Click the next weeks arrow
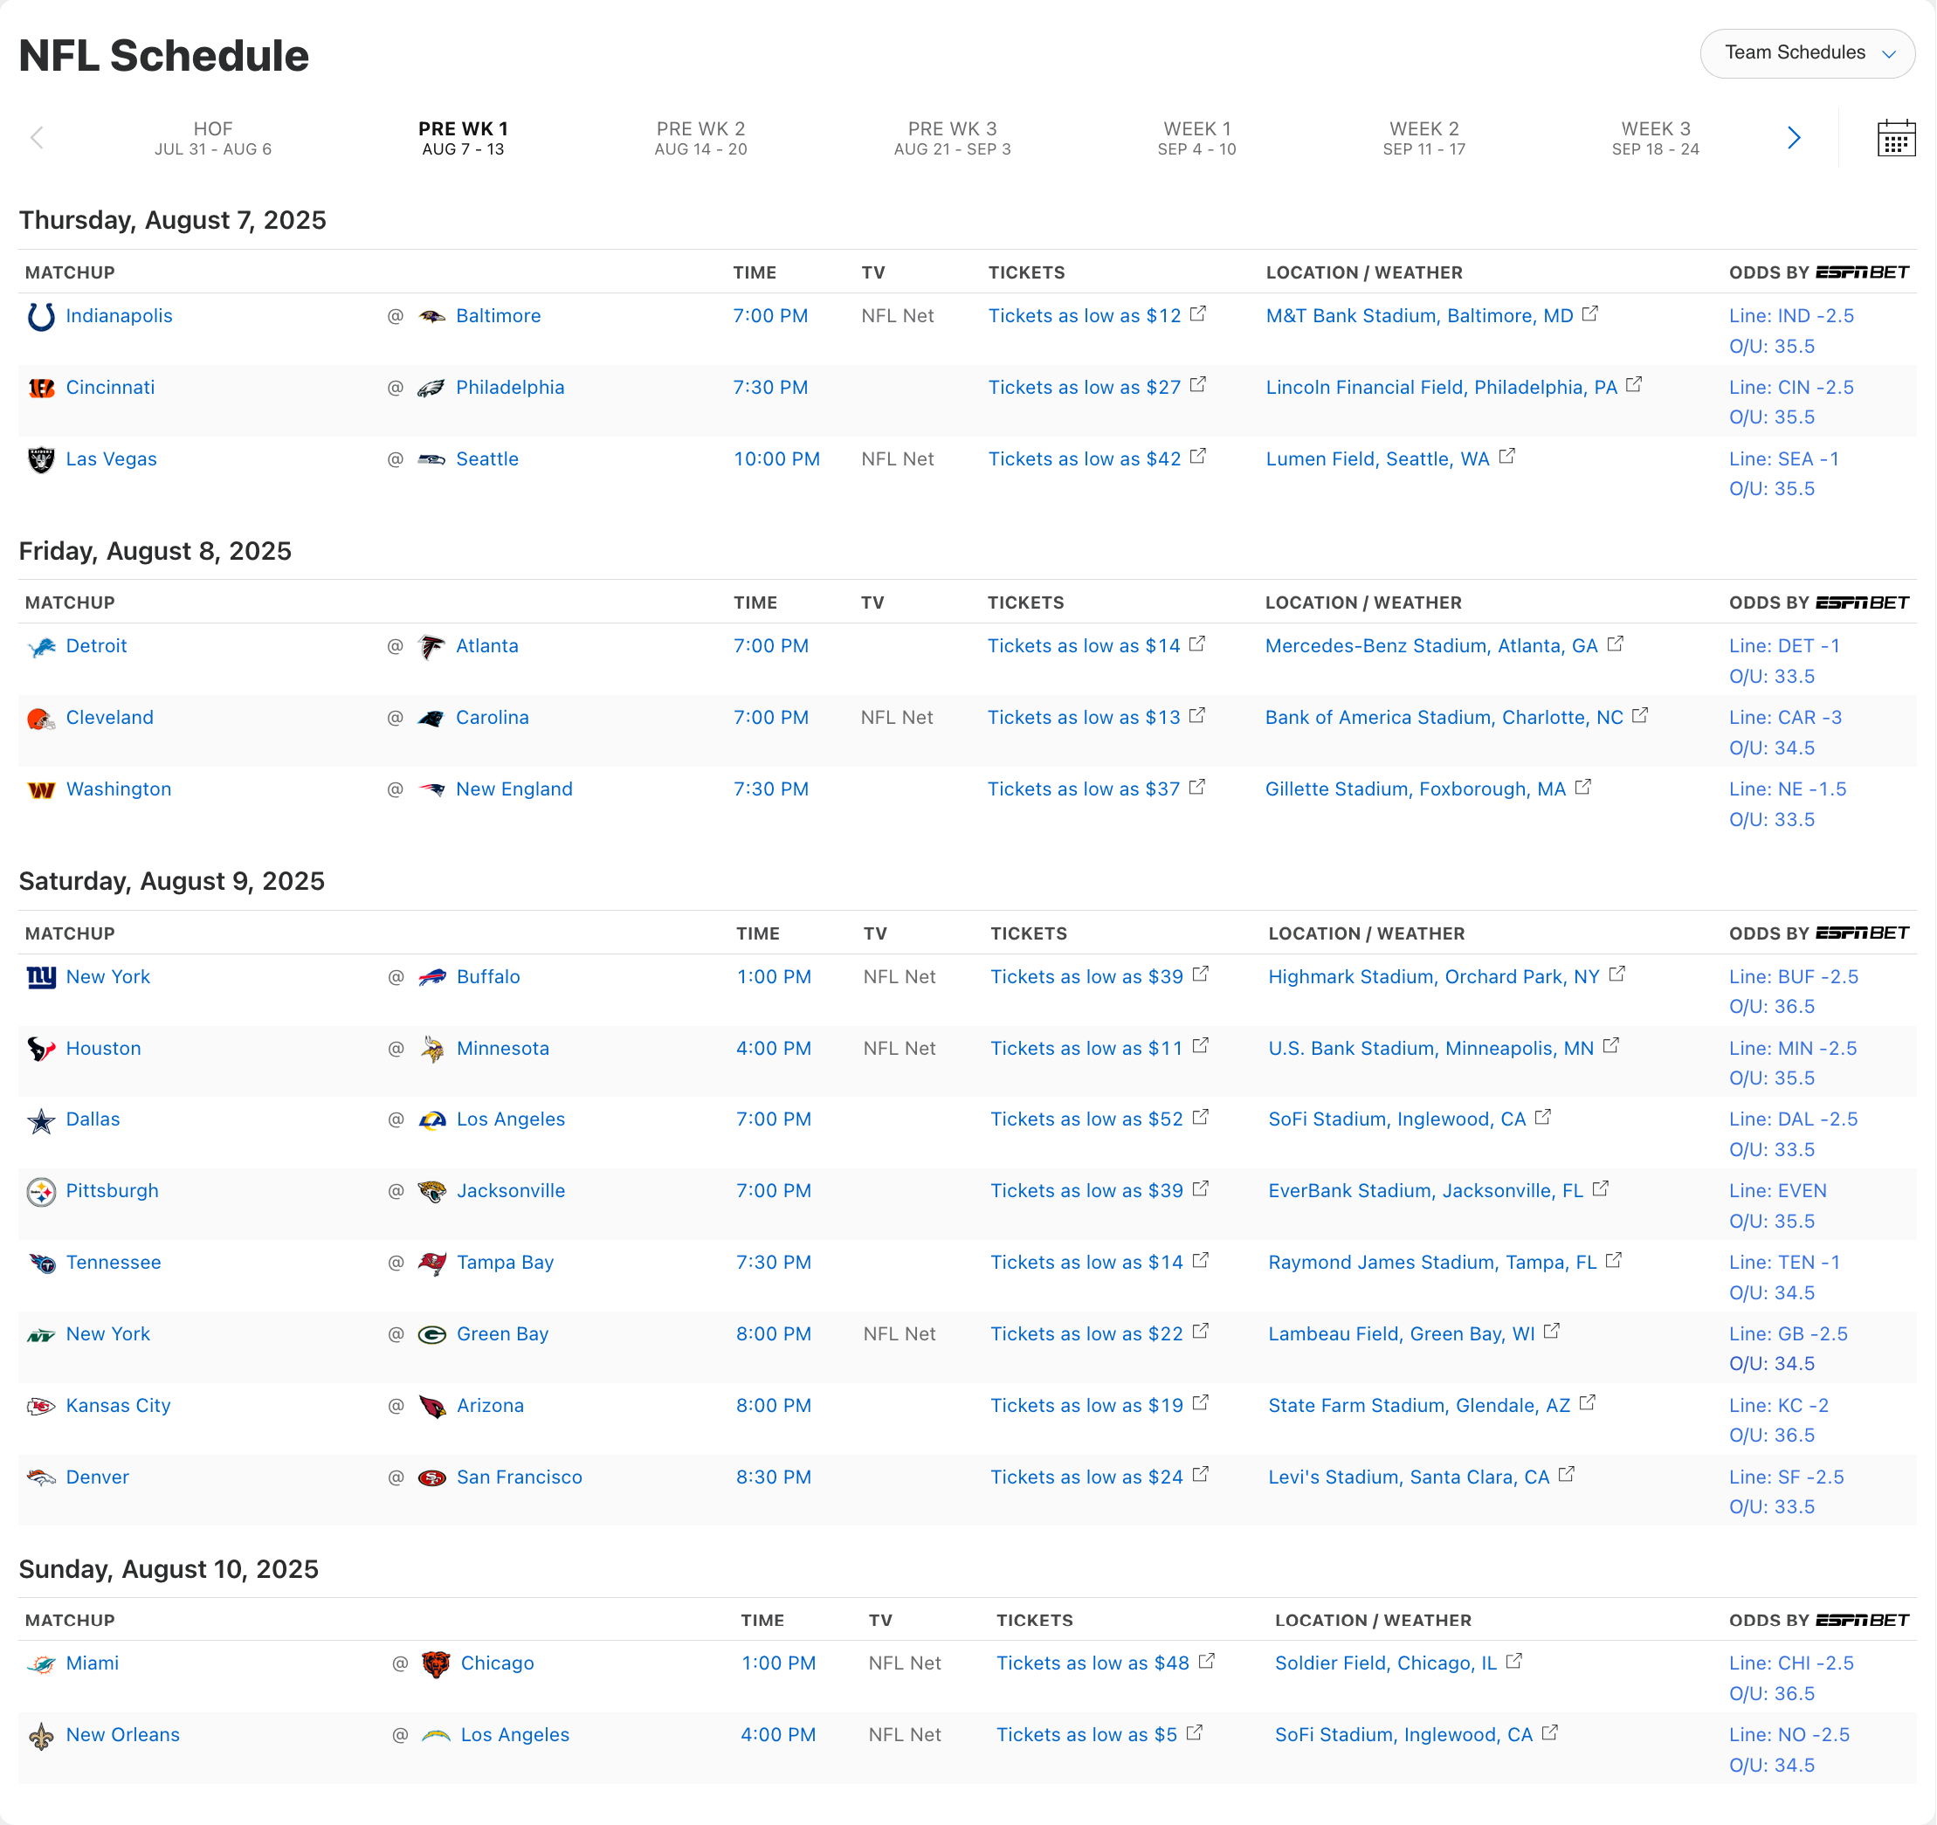 point(1793,138)
